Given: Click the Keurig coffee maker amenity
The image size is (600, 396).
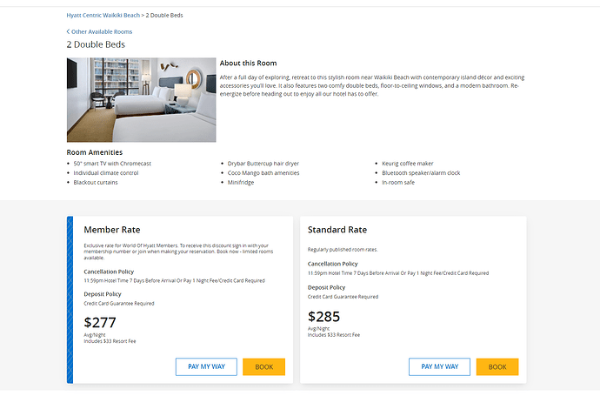Looking at the screenshot, I should point(408,164).
